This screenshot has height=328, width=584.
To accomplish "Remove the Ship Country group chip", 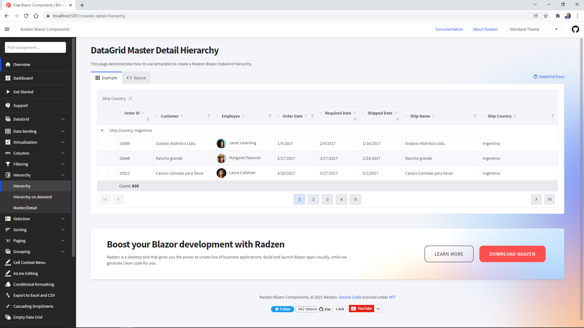I will (130, 98).
